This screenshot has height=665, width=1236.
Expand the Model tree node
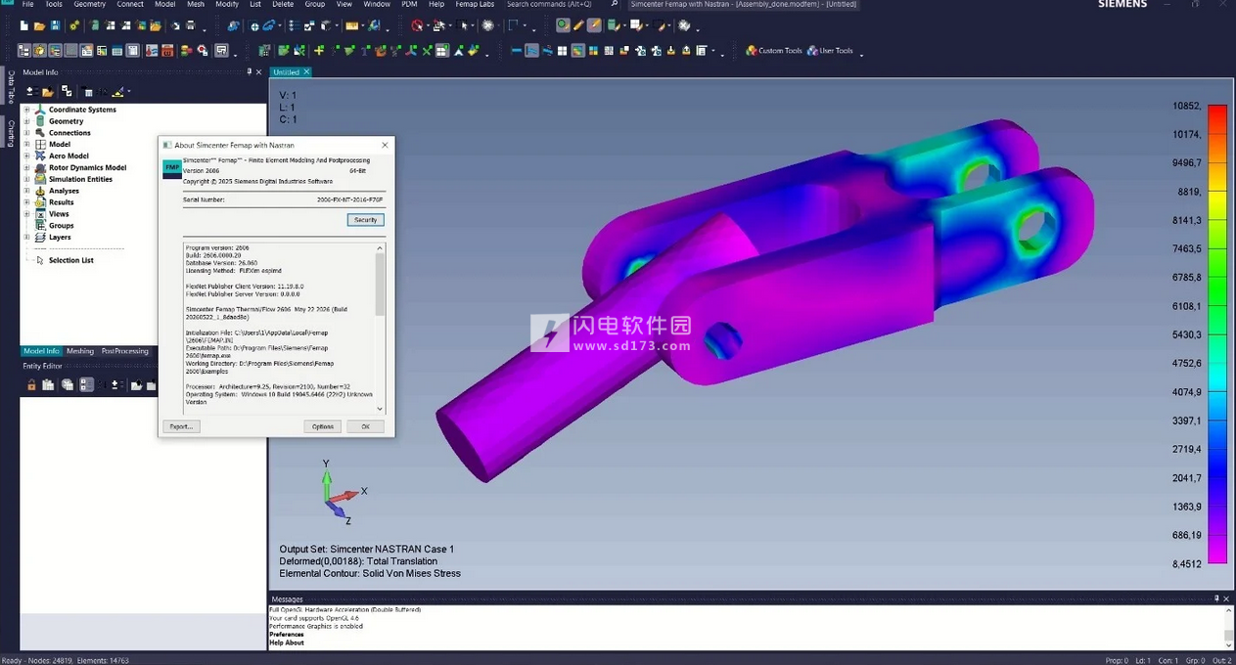(26, 144)
